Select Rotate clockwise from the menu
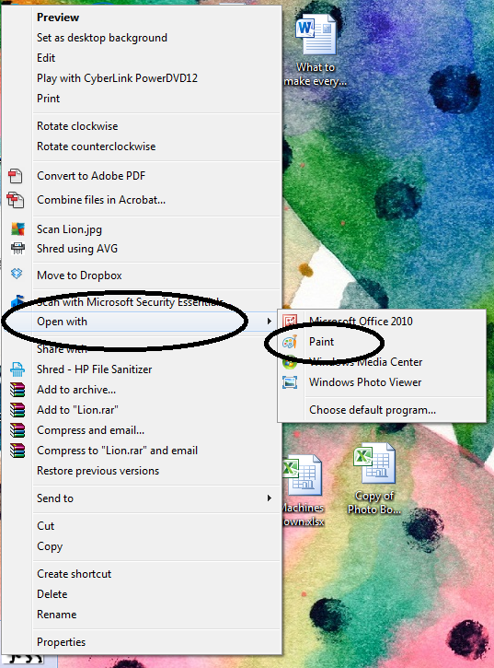494x668 pixels. tap(77, 126)
